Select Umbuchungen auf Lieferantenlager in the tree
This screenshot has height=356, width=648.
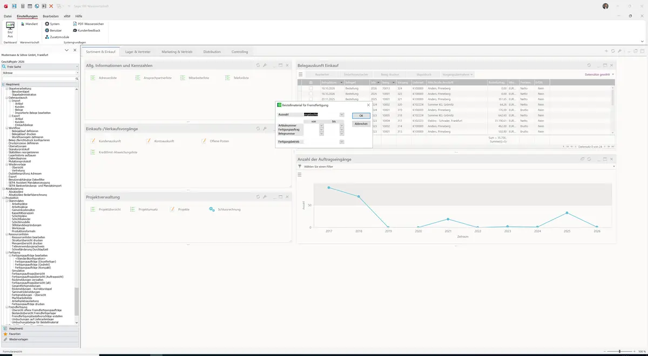tap(32, 319)
